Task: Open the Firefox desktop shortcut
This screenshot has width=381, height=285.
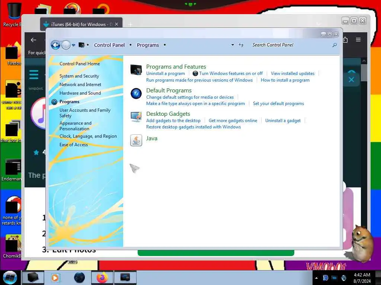Action: pyautogui.click(x=13, y=54)
